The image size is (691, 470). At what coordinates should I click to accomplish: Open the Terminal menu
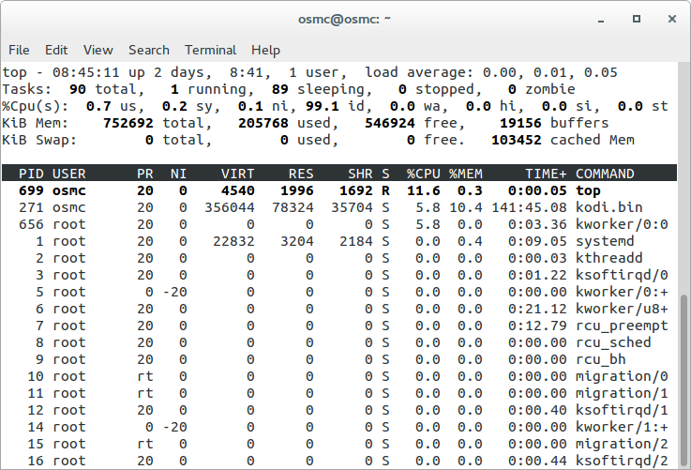click(210, 51)
